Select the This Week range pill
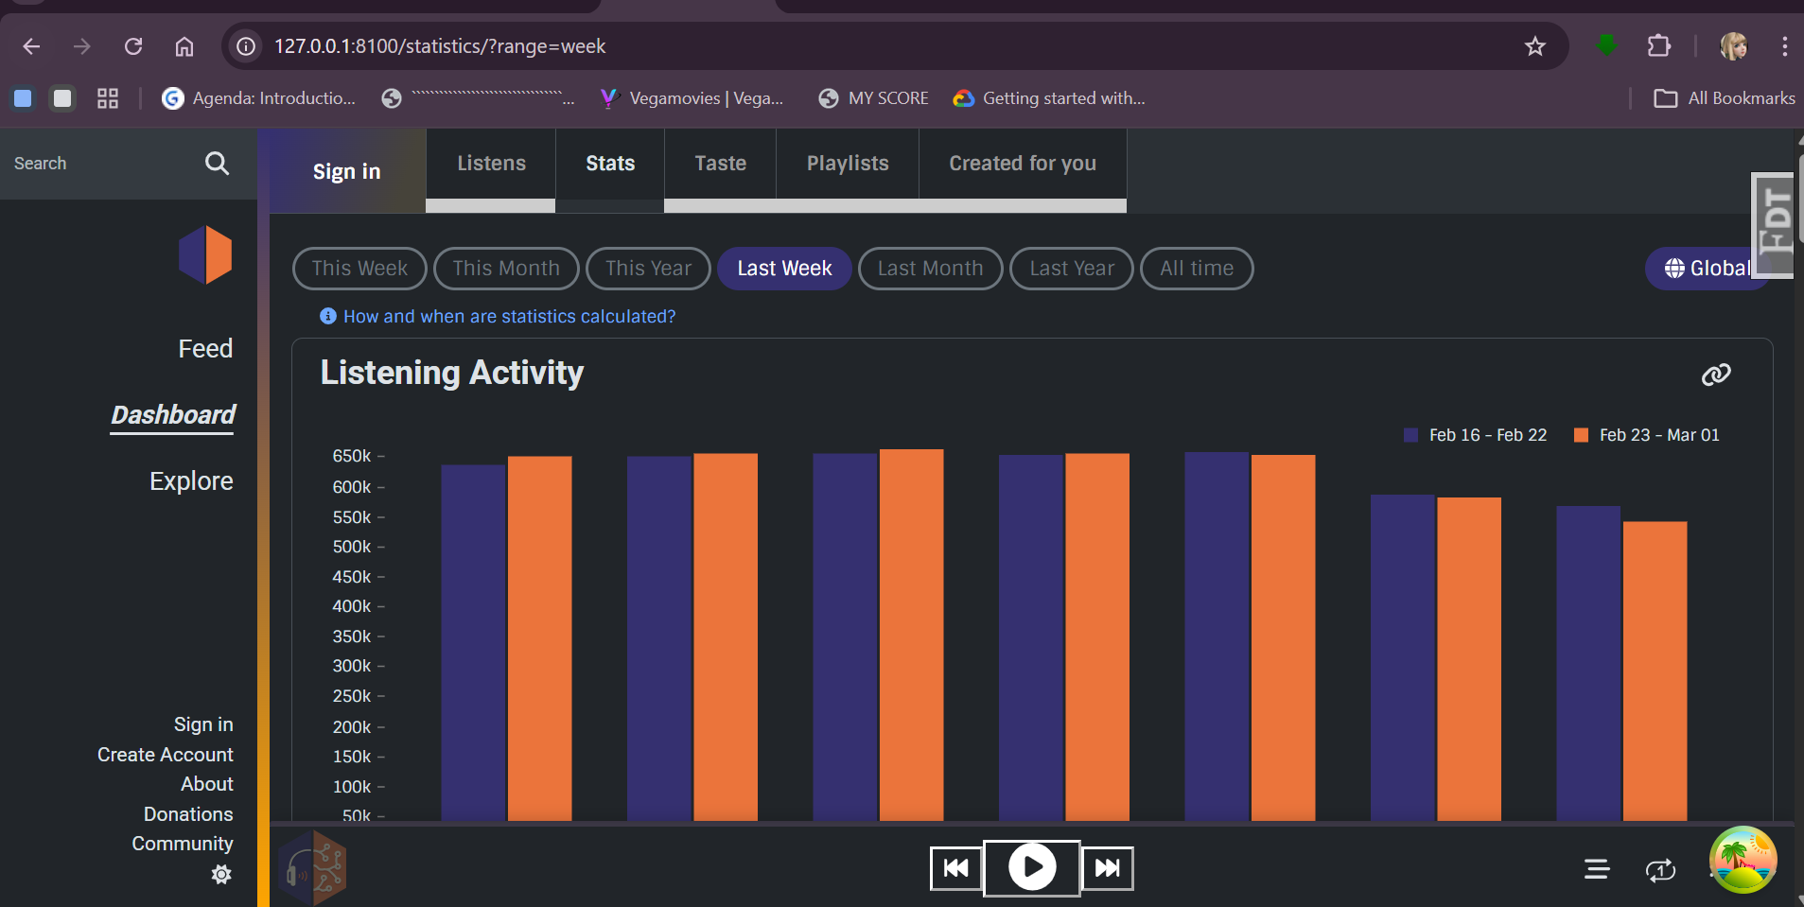Screen dimensions: 1804x907 [x=359, y=269]
